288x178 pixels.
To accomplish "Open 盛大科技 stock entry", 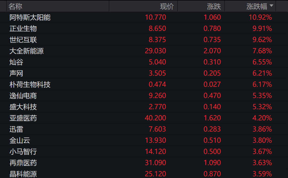I will pos(23,107).
